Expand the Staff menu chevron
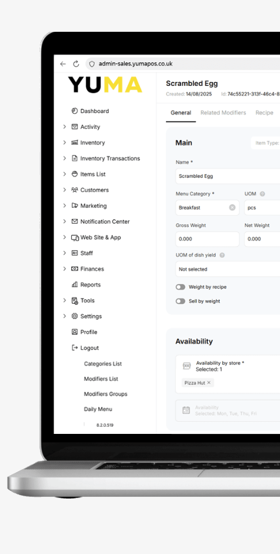This screenshot has width=280, height=554. click(64, 253)
